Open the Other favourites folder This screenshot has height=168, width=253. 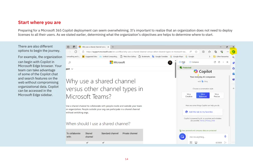tap(221, 56)
